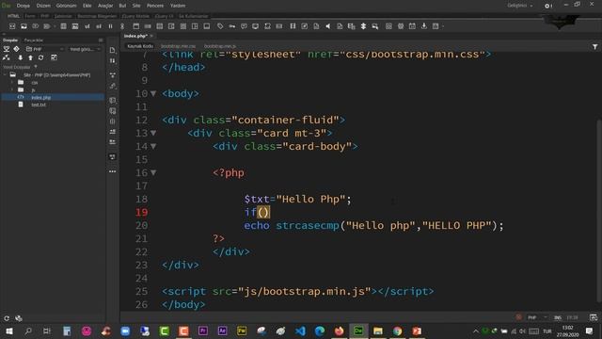Screen dimensions: 602x339
Task: Switch to HTML insert category tab
Action: (13, 16)
